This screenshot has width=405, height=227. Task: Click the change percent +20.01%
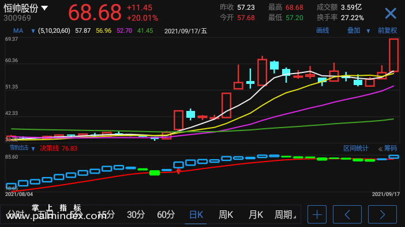coord(142,18)
